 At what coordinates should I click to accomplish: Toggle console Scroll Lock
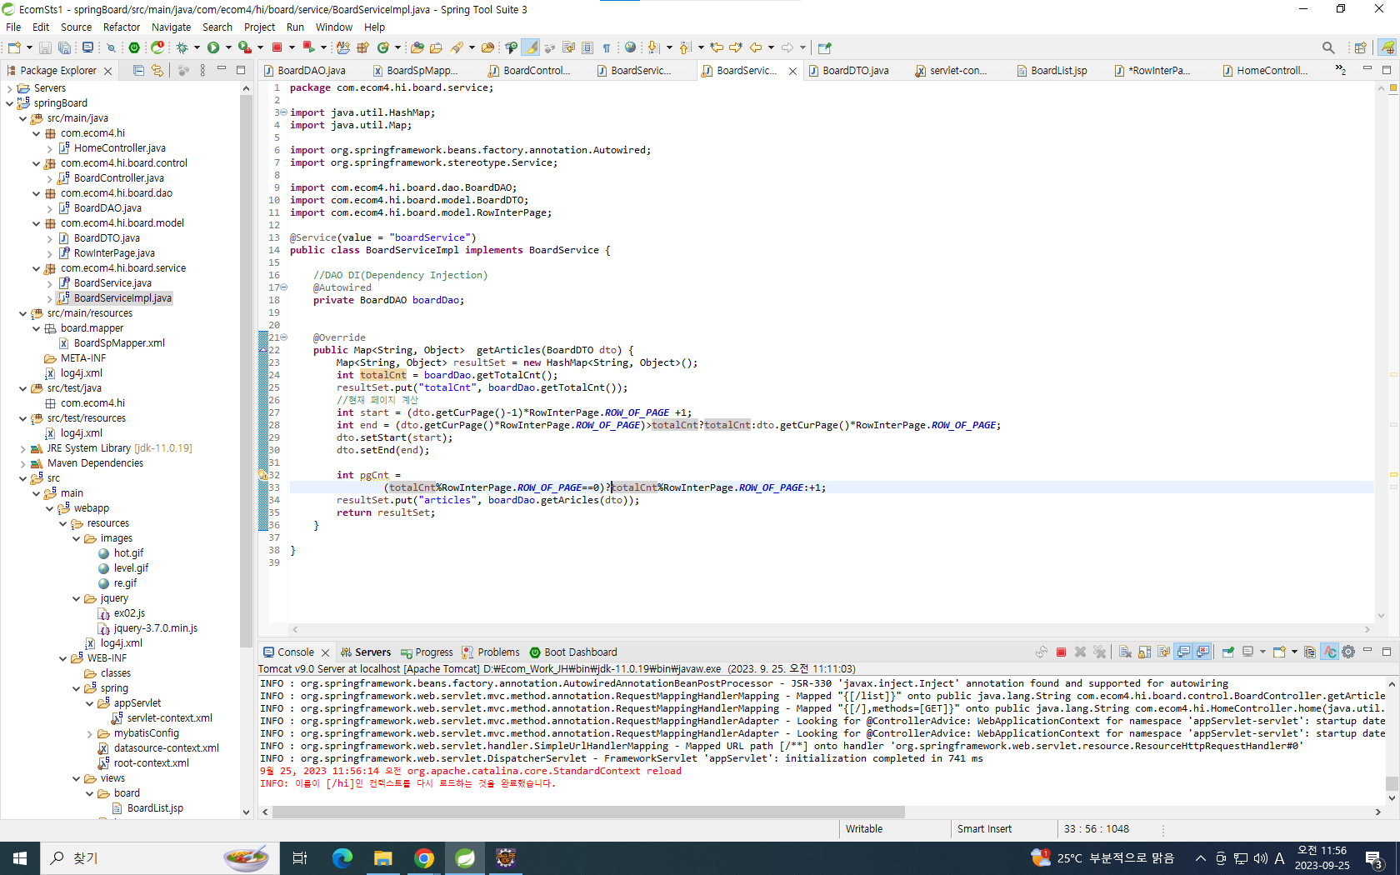point(1144,652)
